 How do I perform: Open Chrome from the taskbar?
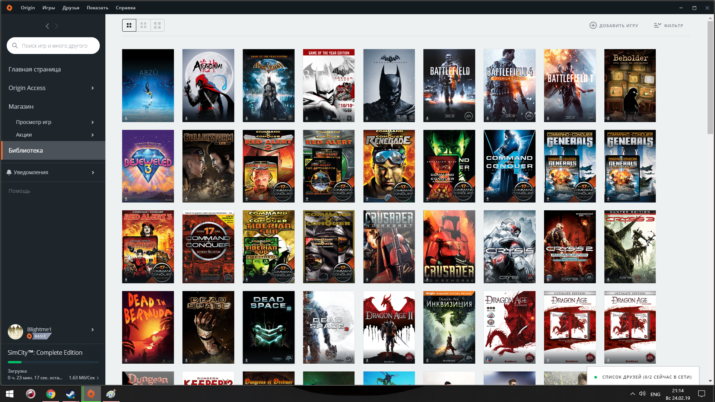(51, 394)
